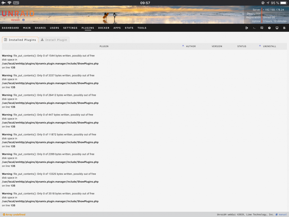
Task: Switch to the Install Plugin tab
Action: point(54,40)
